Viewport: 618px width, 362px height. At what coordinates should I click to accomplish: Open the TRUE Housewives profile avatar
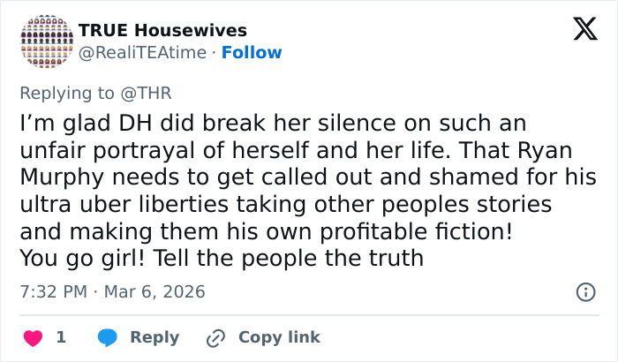click(43, 41)
